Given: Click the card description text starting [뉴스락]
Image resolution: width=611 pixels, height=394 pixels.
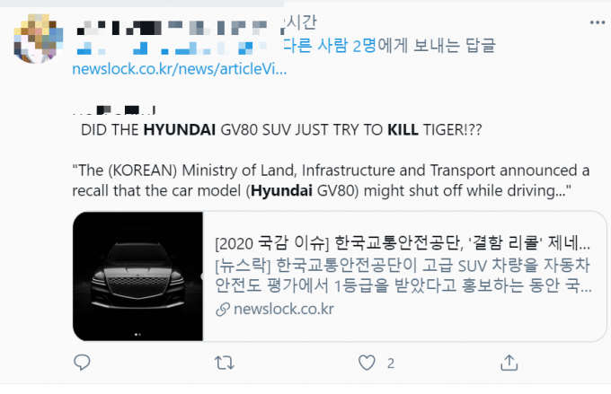Looking at the screenshot, I should pyautogui.click(x=403, y=276).
